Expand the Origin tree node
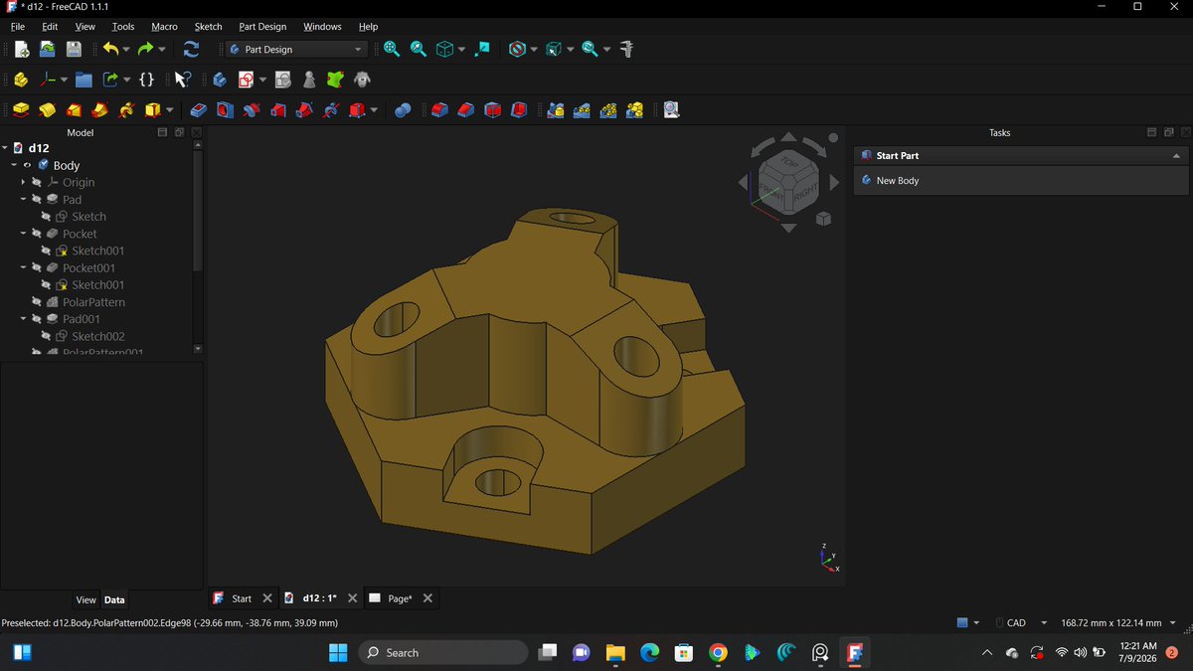The image size is (1193, 671). [x=23, y=182]
